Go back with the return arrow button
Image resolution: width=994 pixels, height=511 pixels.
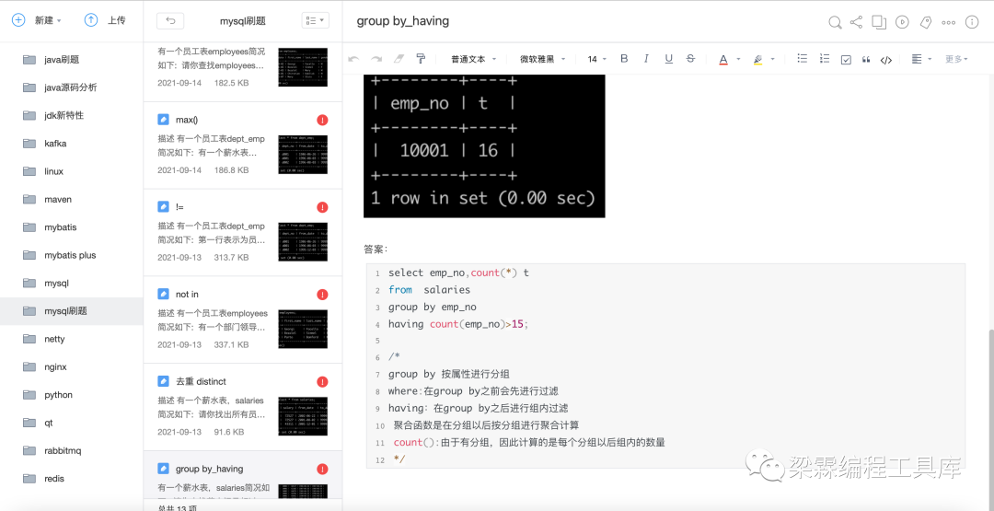point(170,20)
